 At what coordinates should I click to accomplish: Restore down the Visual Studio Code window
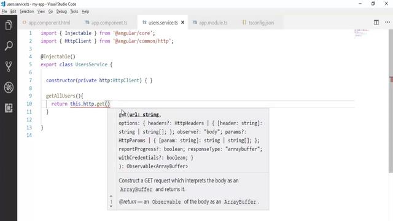click(x=373, y=4)
